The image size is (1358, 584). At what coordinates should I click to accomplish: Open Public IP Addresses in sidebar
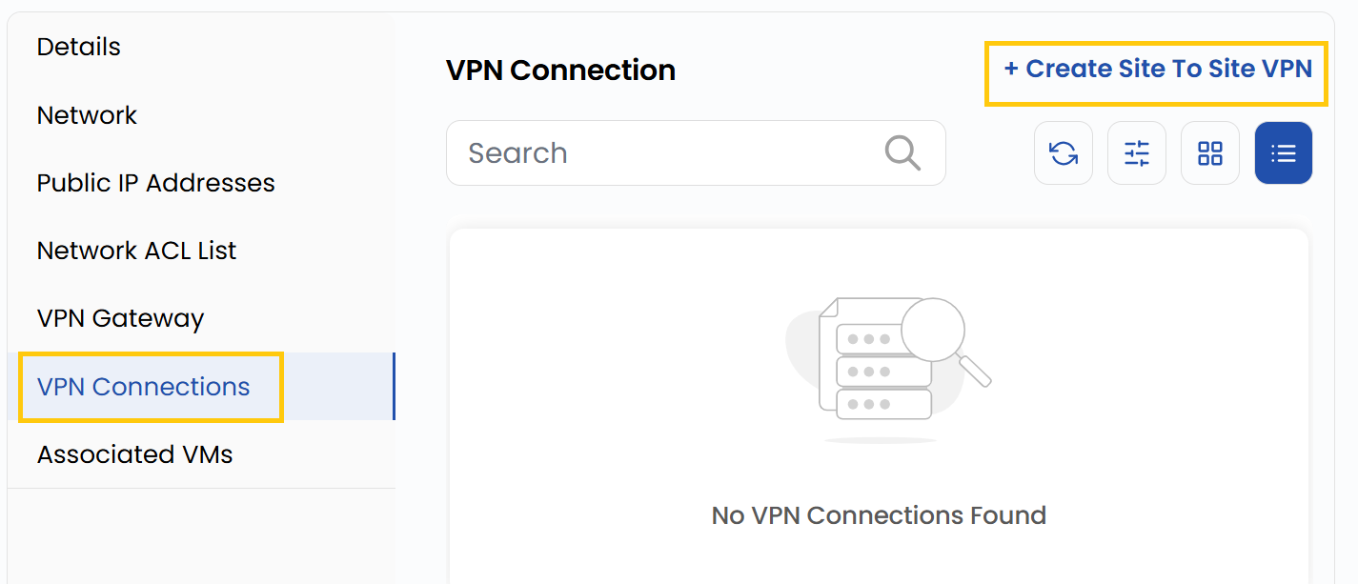click(155, 183)
